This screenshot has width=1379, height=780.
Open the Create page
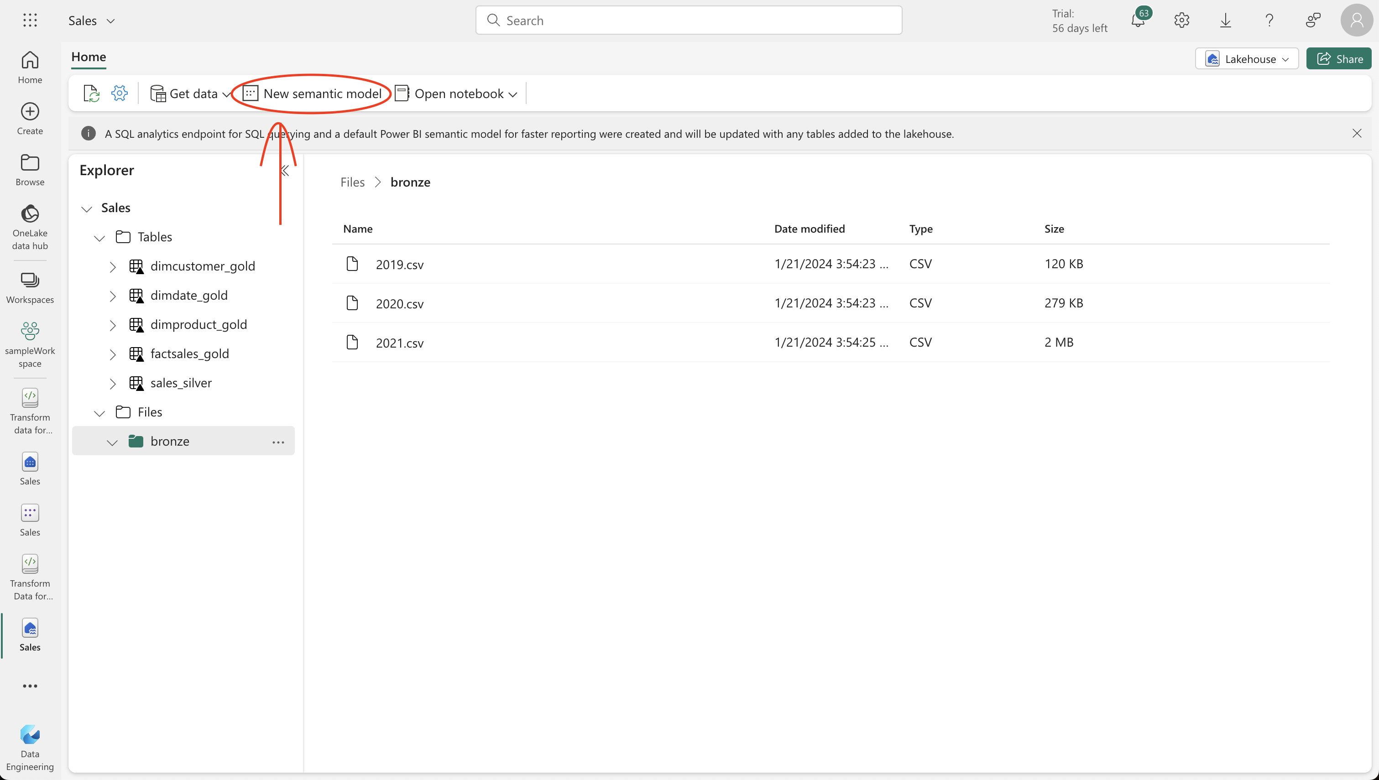pos(30,119)
